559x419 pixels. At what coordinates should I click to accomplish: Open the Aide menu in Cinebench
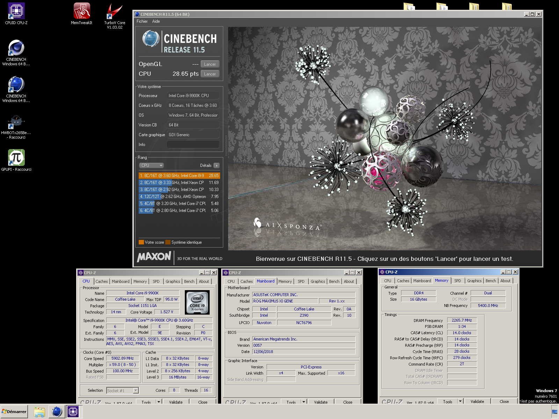point(156,21)
